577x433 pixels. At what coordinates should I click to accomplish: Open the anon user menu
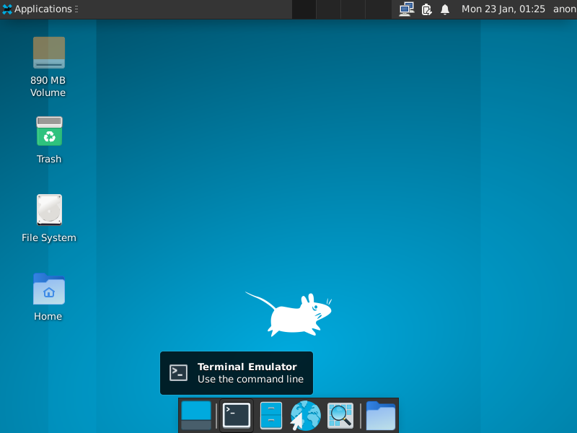coord(565,9)
